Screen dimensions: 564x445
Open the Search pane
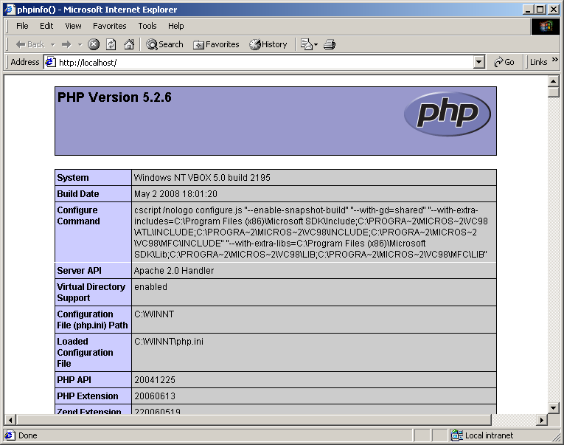pos(164,44)
